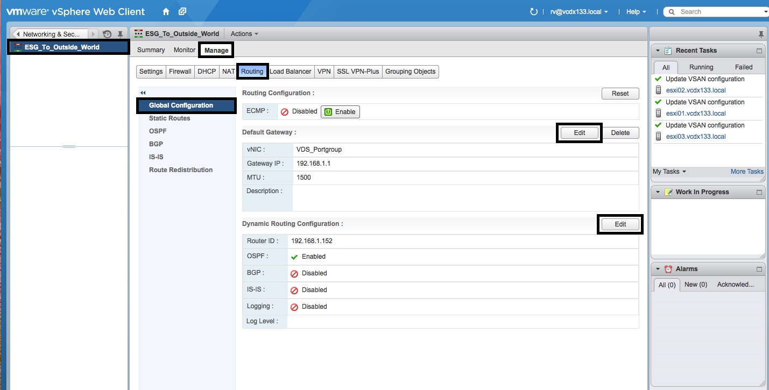
Task: Go to the vSphere Home icon
Action: (166, 11)
